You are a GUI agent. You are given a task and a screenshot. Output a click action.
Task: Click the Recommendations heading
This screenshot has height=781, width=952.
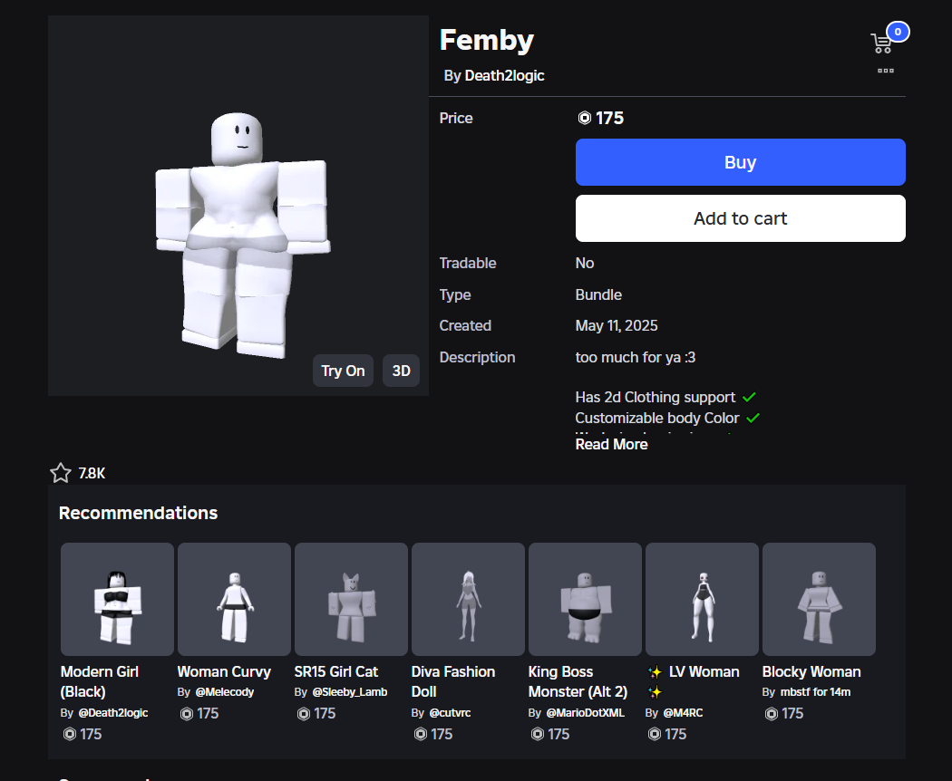tap(138, 513)
